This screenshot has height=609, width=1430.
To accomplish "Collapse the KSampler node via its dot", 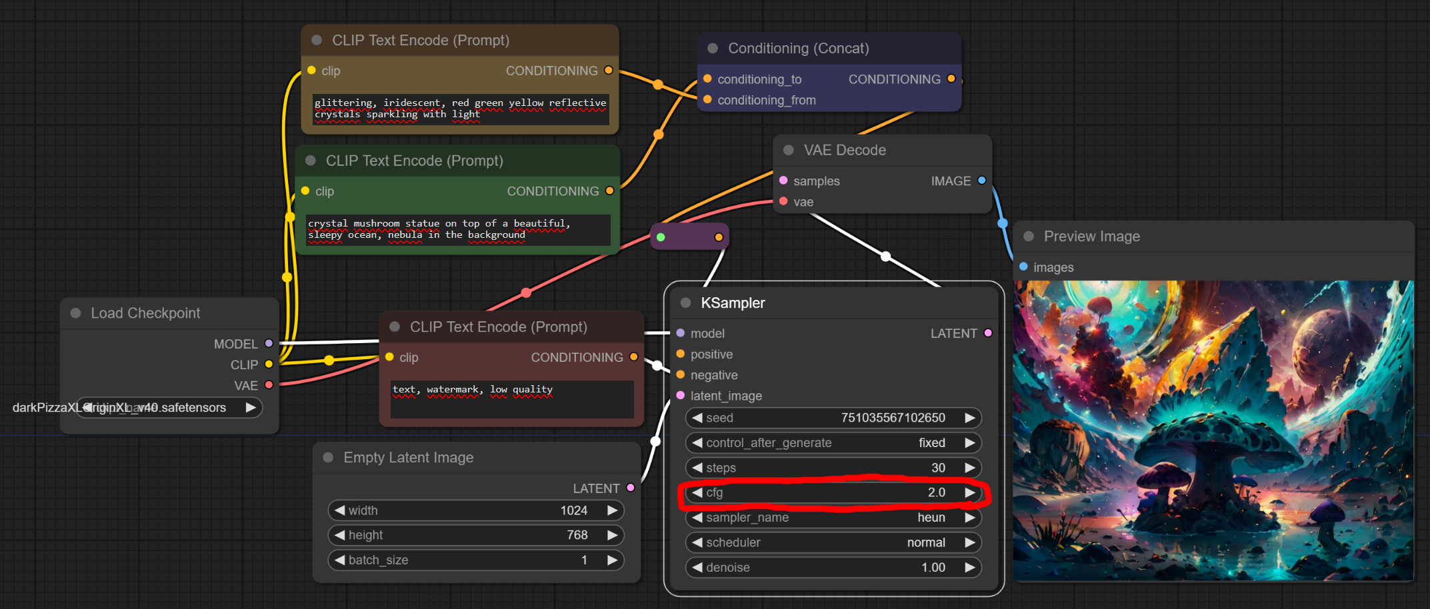I will (x=685, y=303).
